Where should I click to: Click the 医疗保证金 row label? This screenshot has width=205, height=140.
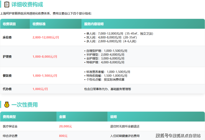coord(11,126)
